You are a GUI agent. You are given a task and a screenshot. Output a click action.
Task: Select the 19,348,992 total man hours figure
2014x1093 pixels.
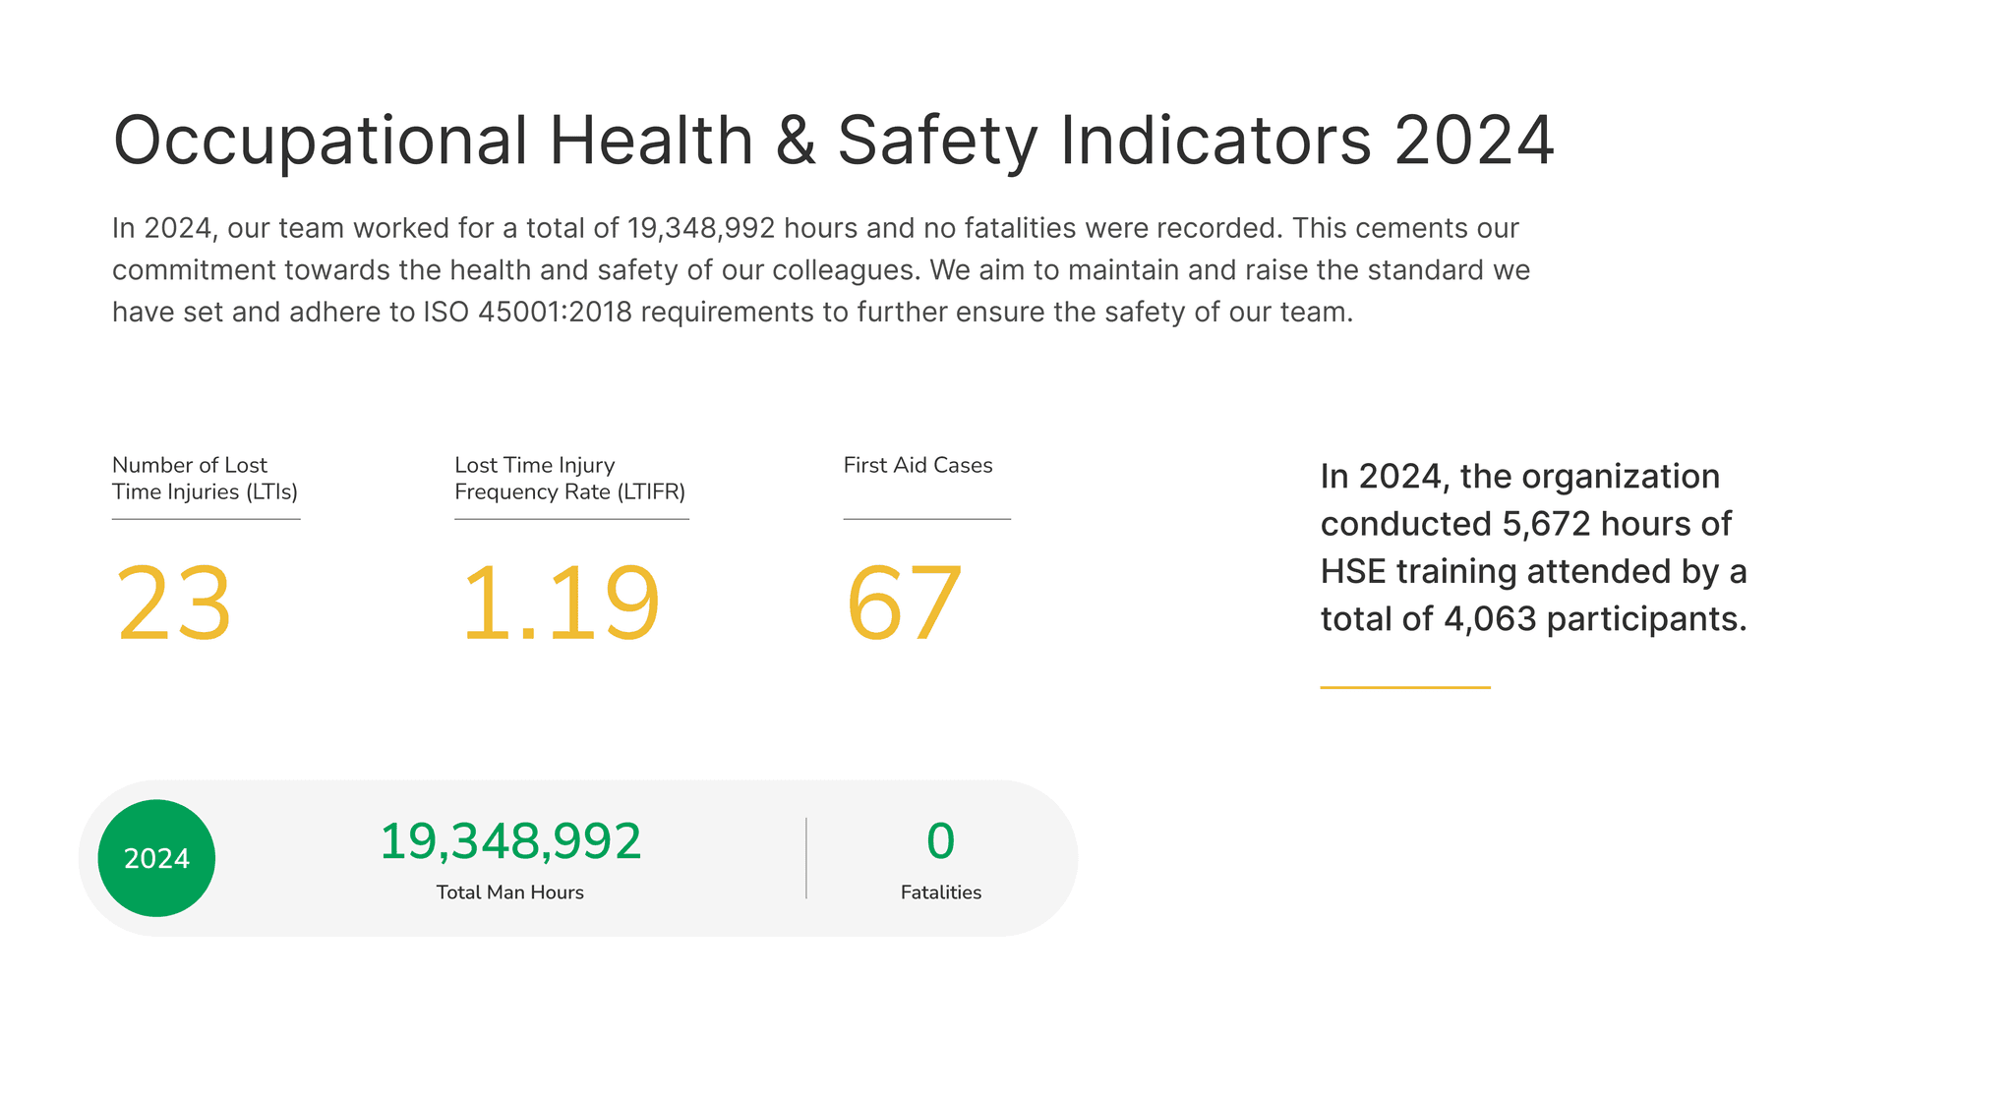point(510,841)
